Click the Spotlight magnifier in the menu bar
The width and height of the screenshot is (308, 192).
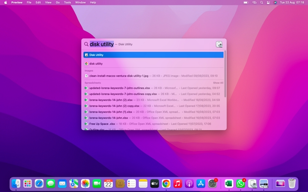(x=262, y=2)
